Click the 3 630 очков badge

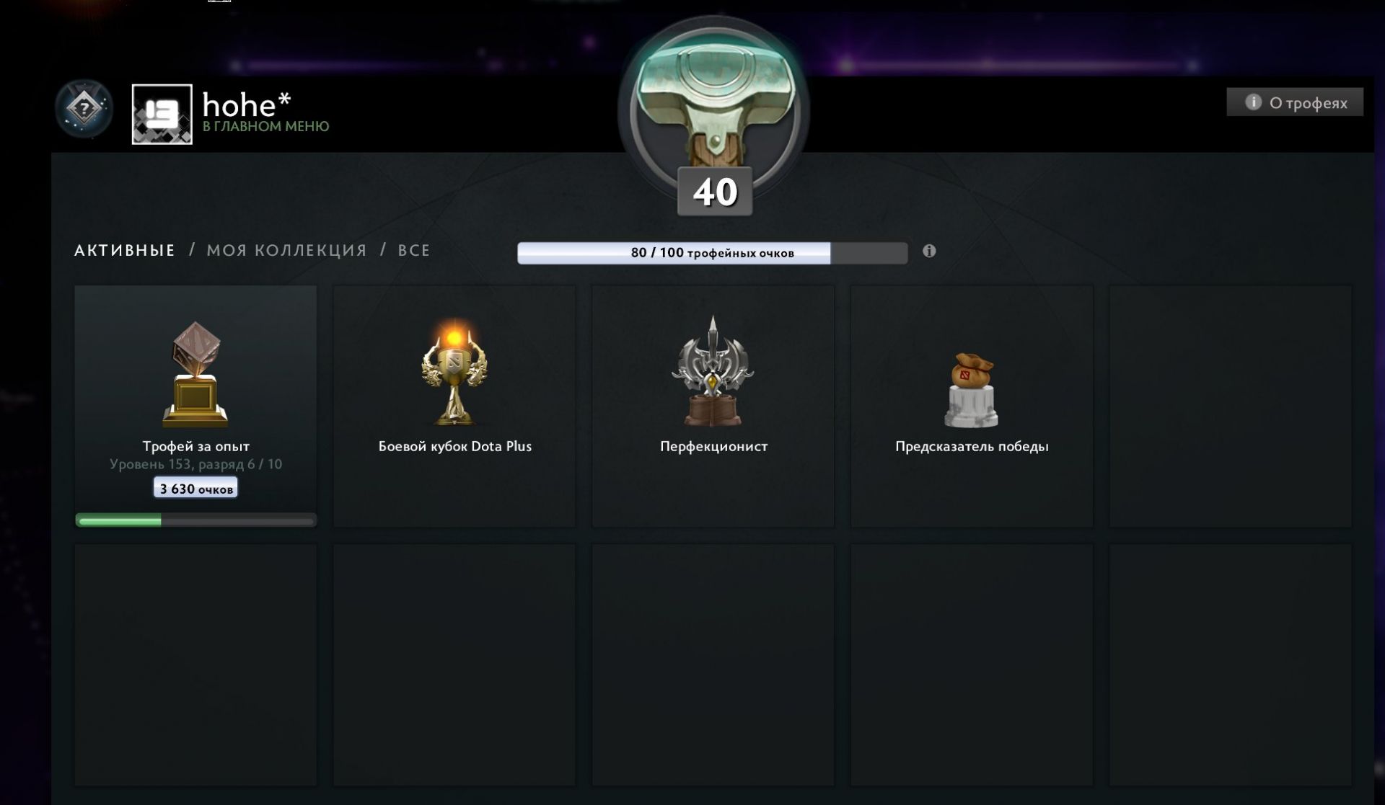click(x=195, y=489)
